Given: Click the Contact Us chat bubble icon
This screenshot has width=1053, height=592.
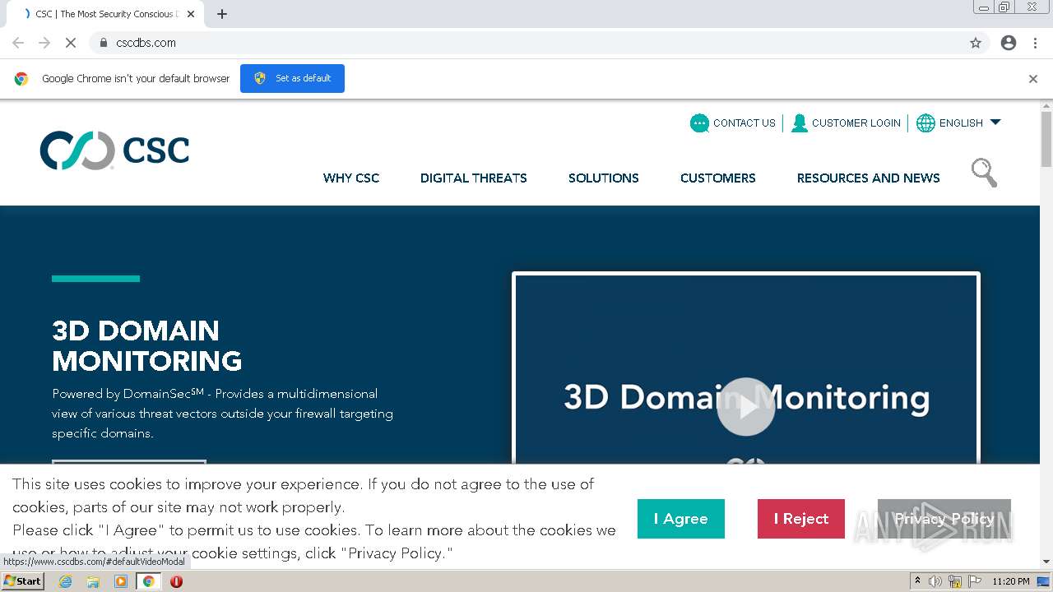Looking at the screenshot, I should [x=699, y=123].
